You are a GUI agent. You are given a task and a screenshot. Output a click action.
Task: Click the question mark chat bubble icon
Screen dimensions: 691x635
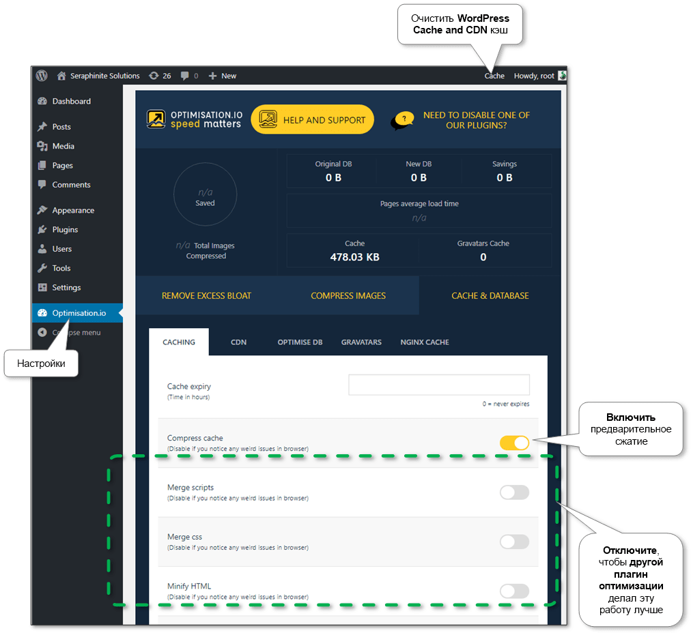[x=403, y=120]
